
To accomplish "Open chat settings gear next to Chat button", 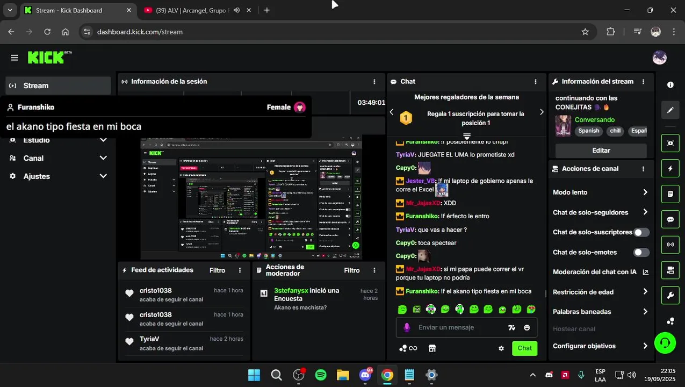I will [501, 348].
